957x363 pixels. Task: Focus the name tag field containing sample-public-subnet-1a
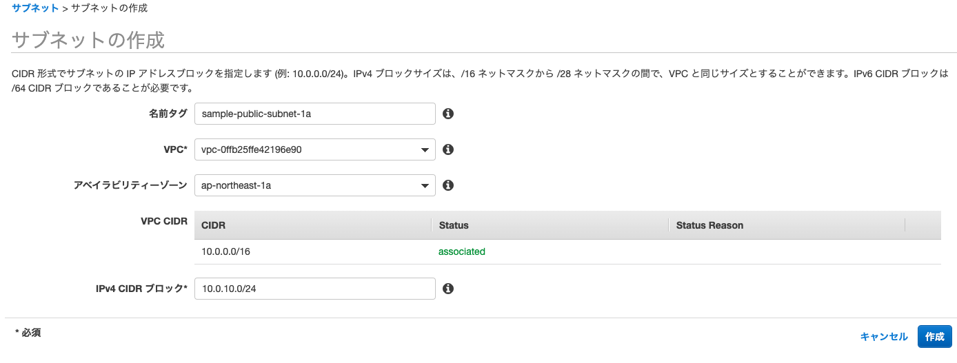(x=315, y=114)
